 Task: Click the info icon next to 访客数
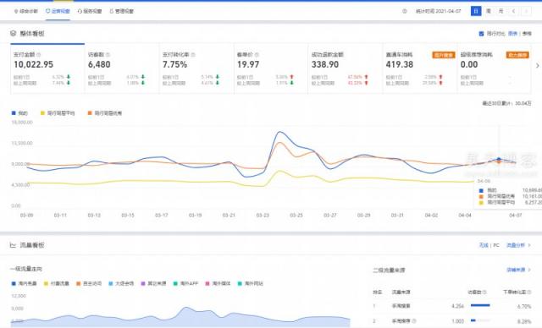tap(108, 55)
